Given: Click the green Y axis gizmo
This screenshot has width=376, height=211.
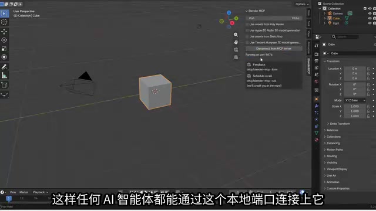Looking at the screenshot, I should click(x=236, y=18).
